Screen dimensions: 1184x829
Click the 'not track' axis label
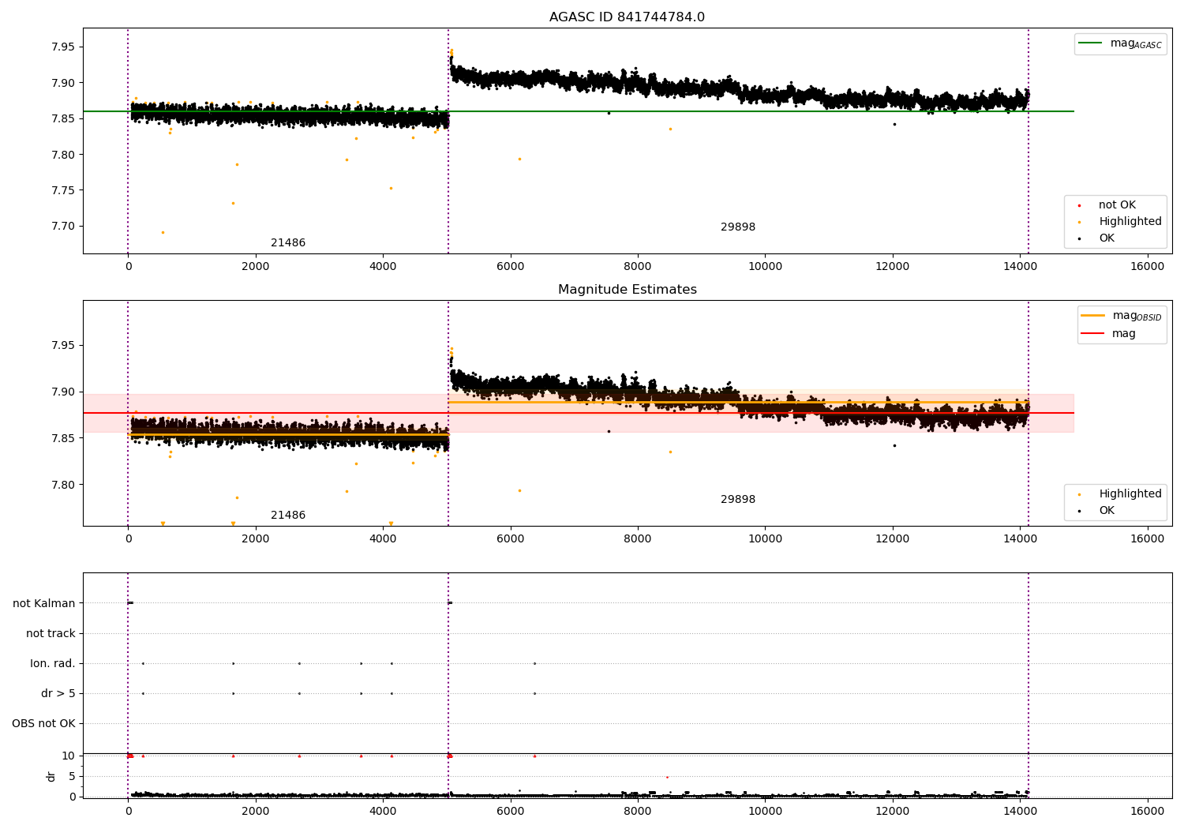[x=51, y=633]
